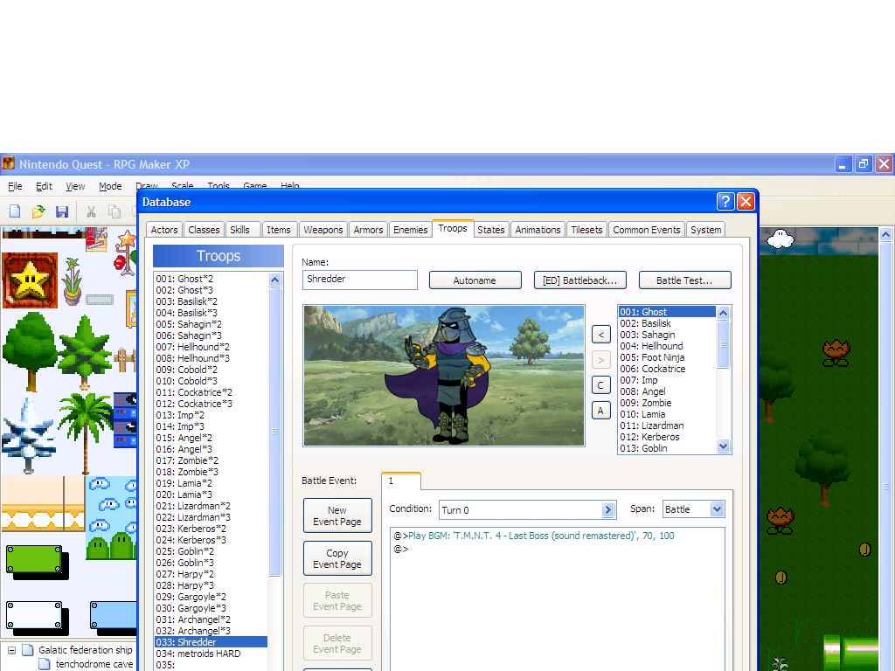Select battle event page tab 1
The height and width of the screenshot is (671, 895).
[x=400, y=481]
